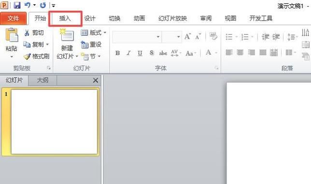Open the Aa change case menu
Screen dimensions: 311x184
[191, 53]
